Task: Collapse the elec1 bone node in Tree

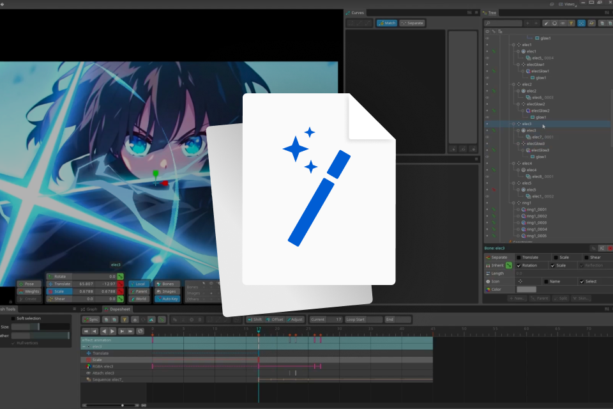Action: [x=513, y=45]
